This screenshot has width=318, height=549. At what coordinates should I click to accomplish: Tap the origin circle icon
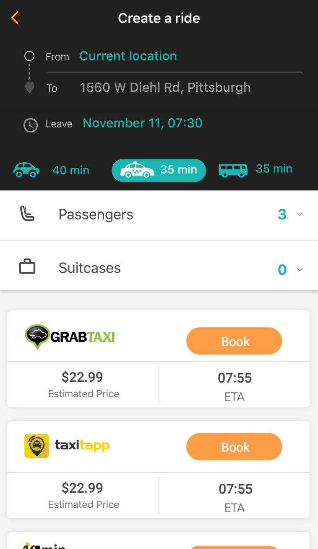pos(29,56)
